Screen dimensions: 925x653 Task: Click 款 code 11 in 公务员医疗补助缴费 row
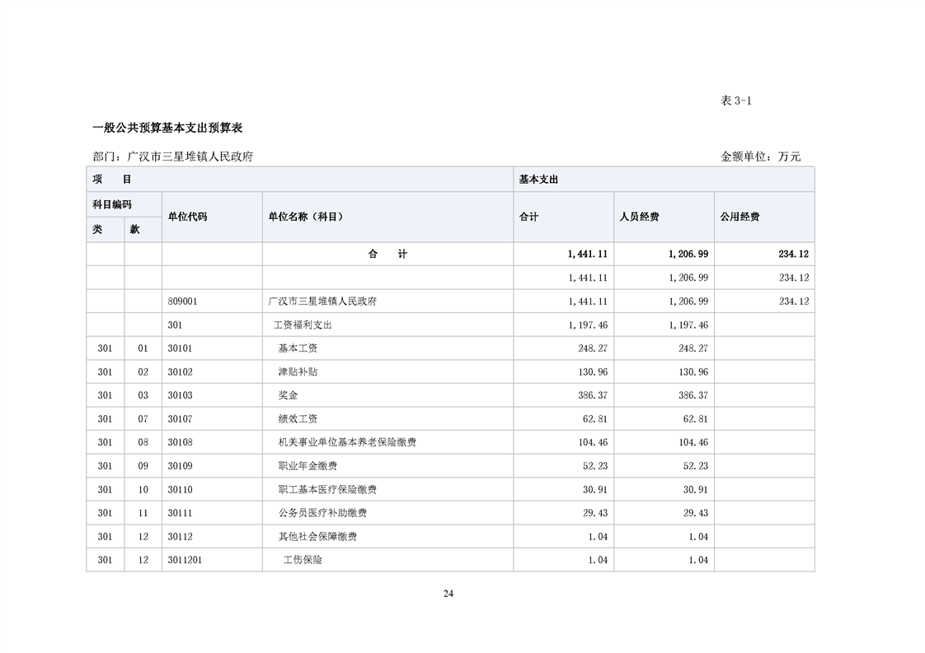tap(143, 513)
